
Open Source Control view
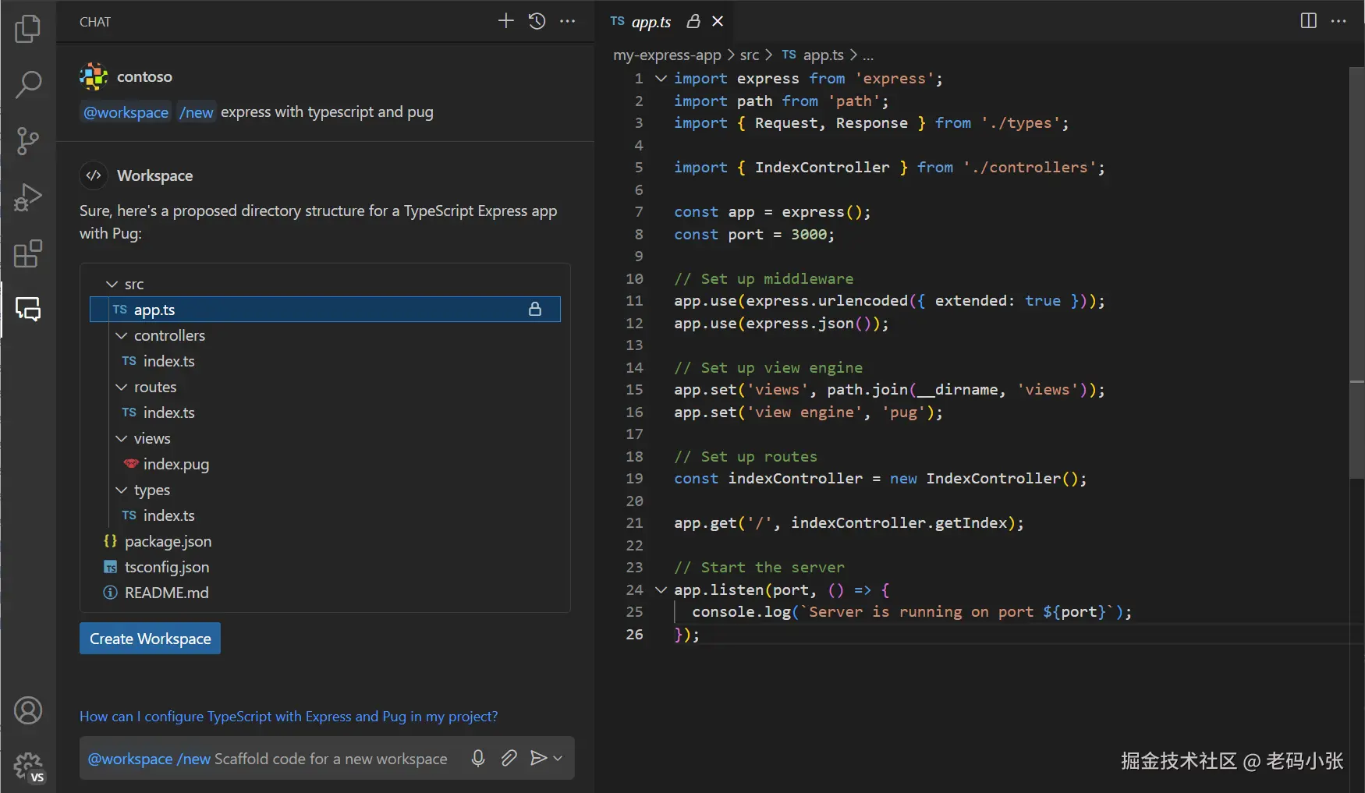(28, 141)
